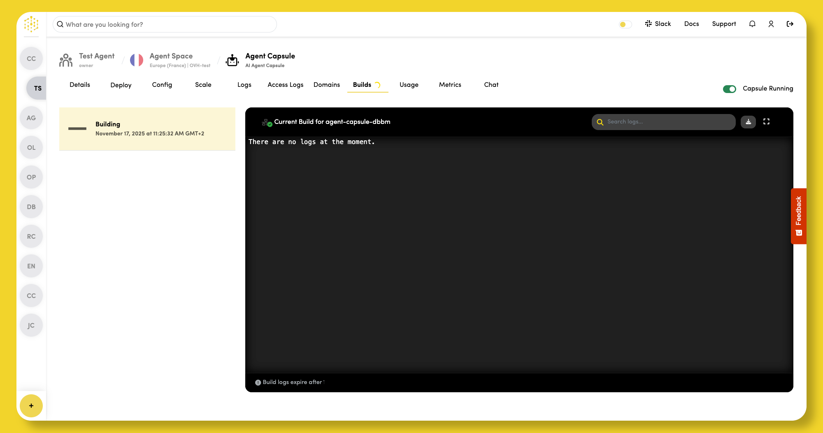The height and width of the screenshot is (433, 823).
Task: Open the Domains tab
Action: tap(326, 85)
